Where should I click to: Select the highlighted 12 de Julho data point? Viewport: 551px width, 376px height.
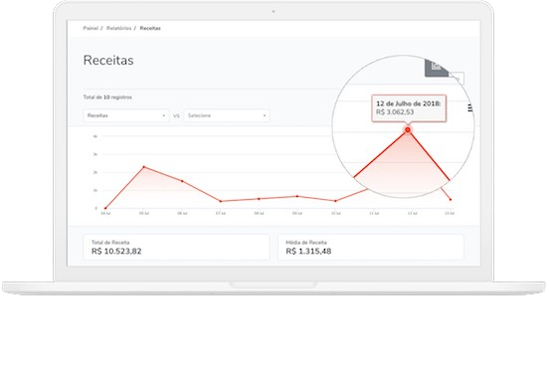[x=408, y=130]
